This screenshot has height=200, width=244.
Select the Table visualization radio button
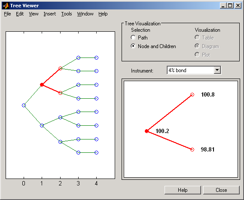(x=197, y=37)
